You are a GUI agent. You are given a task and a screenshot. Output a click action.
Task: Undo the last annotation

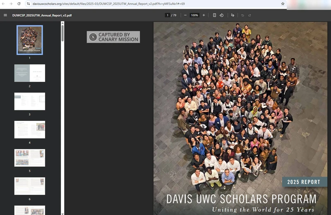pos(242,15)
